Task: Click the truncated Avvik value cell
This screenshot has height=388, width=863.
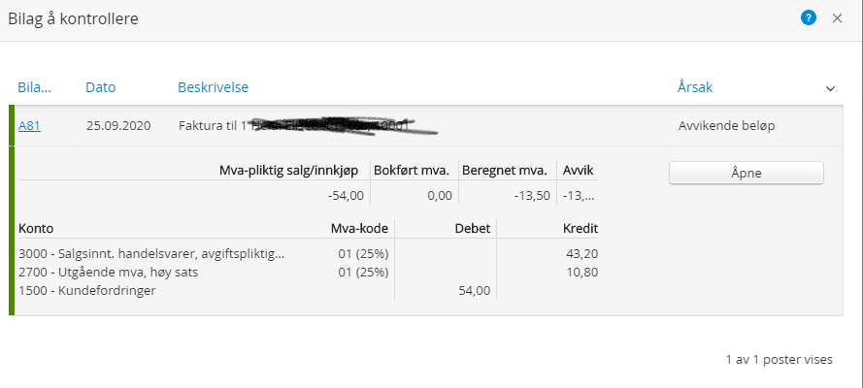Action: coord(579,196)
